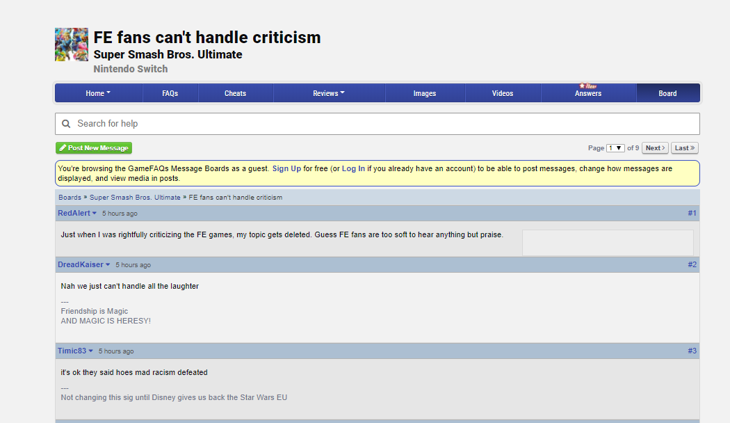The image size is (730, 423).
Task: Click the Nintendo Switch platform text
Action: 131,69
